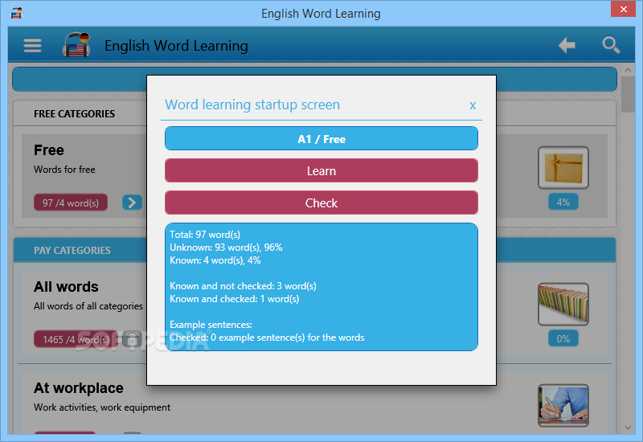This screenshot has width=643, height=442.
Task: Click the vertical scrollbar thumb
Action: point(628,94)
